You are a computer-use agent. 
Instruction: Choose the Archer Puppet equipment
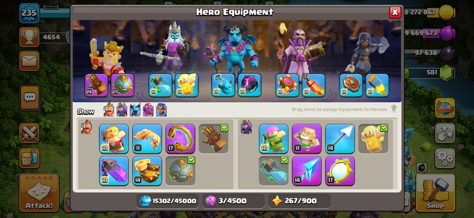click(273, 139)
